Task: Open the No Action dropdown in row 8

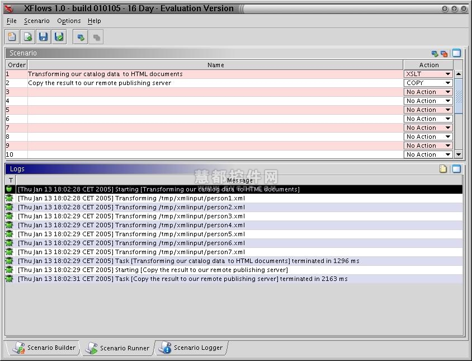Action: click(428, 137)
